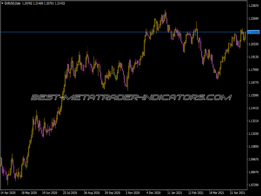Click the 1.20330 price scale value

pyautogui.click(x=253, y=44)
